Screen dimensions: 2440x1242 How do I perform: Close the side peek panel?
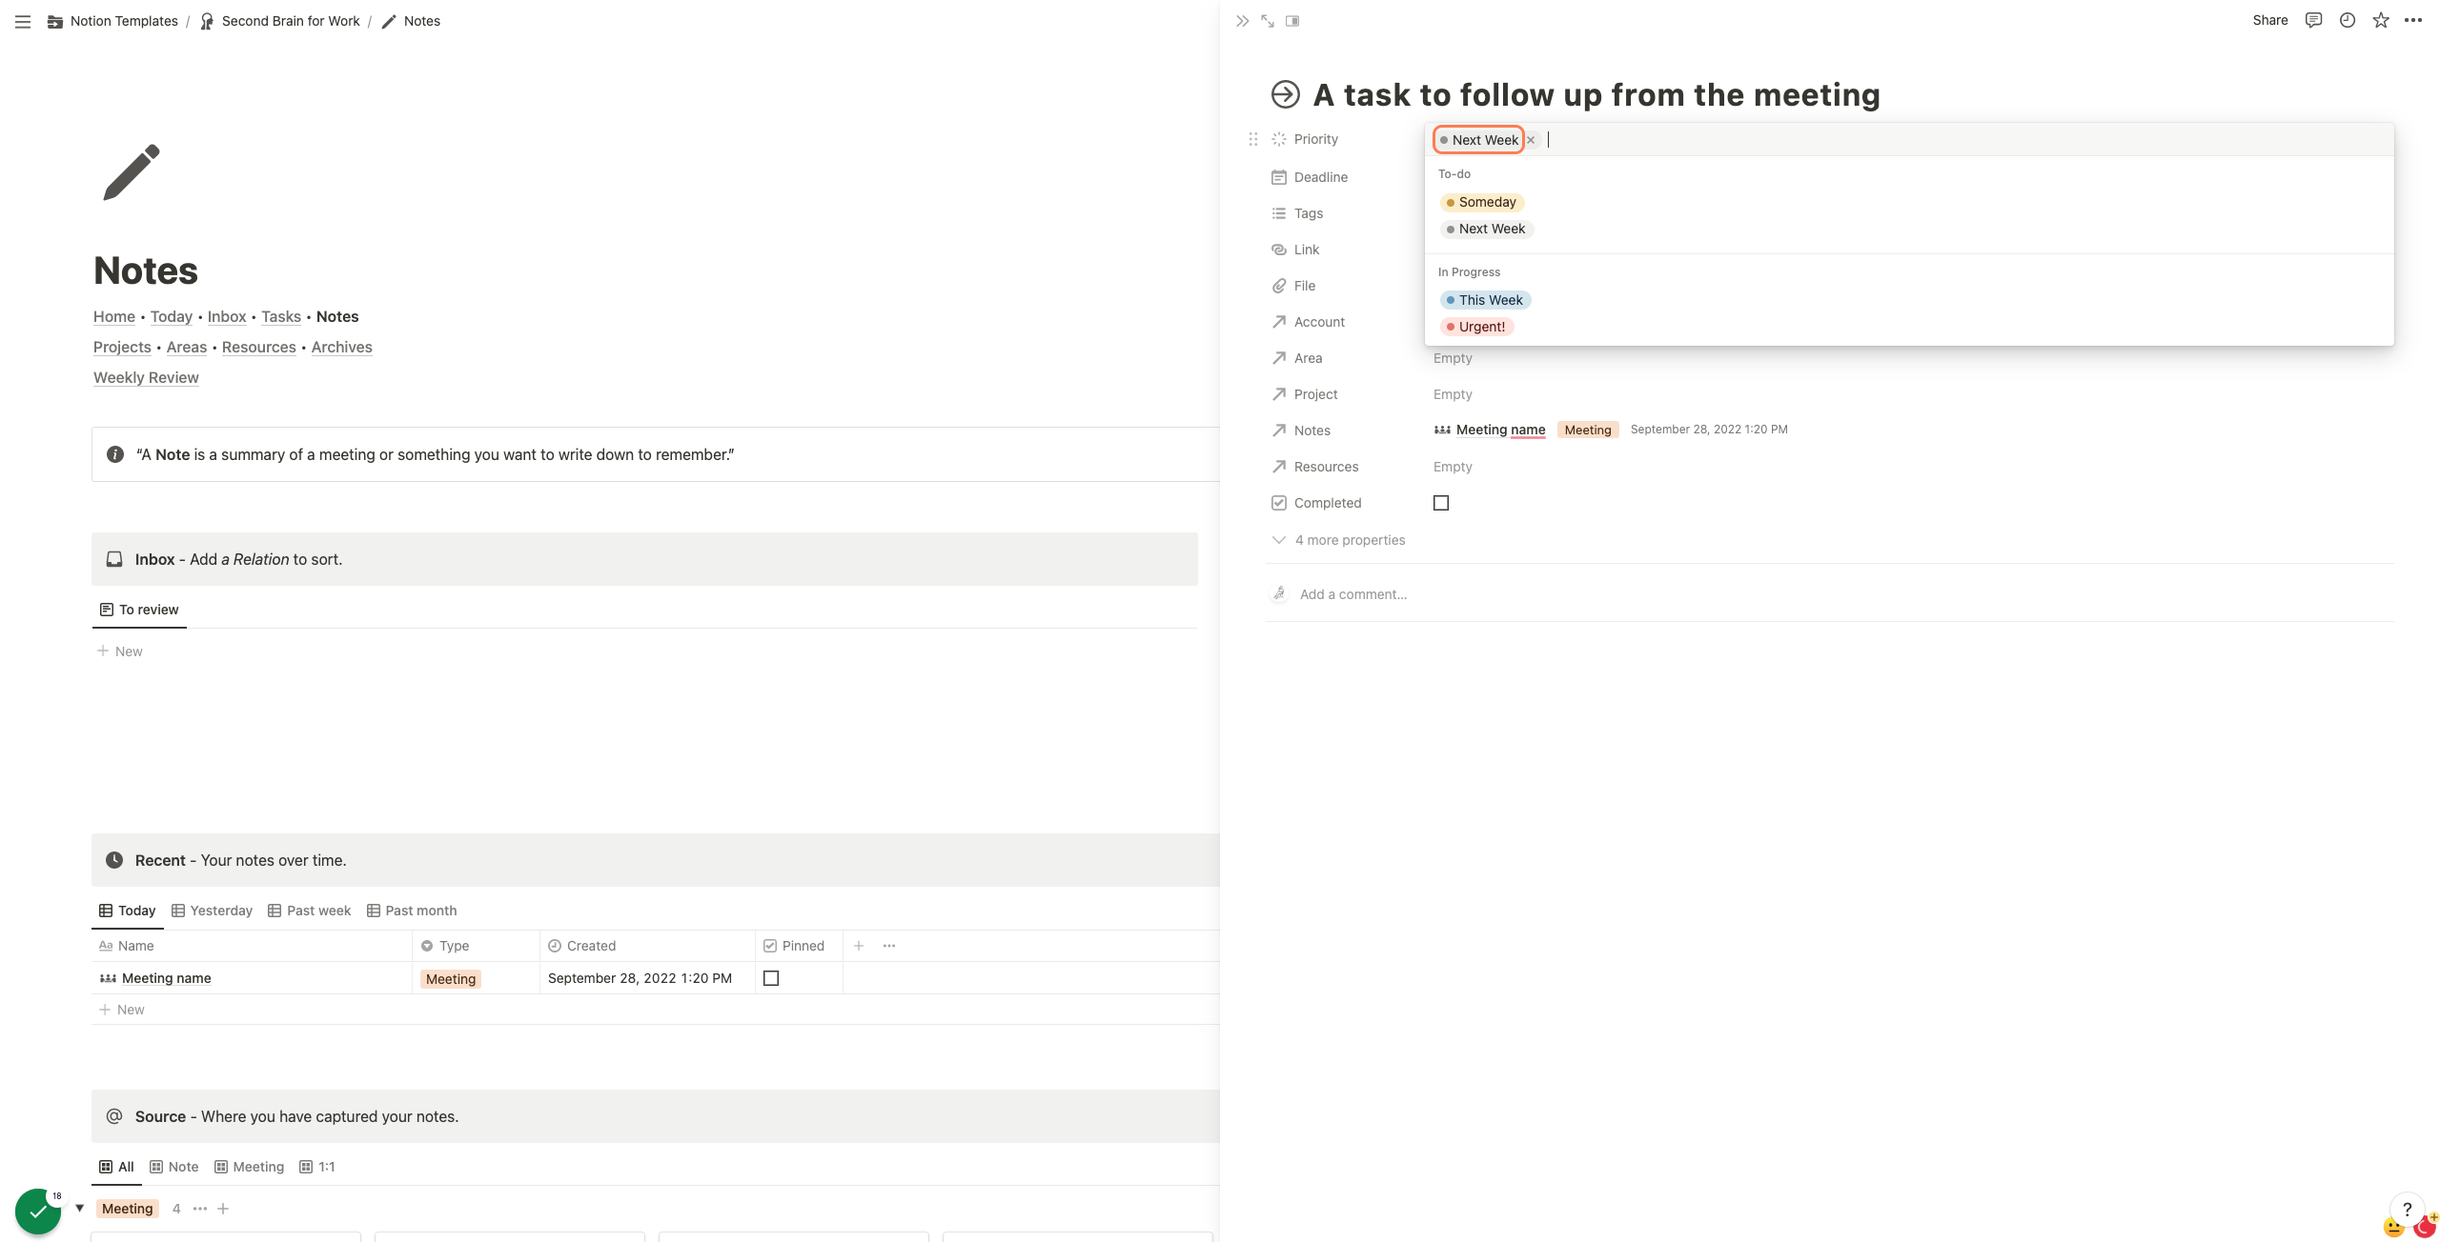point(1242,21)
